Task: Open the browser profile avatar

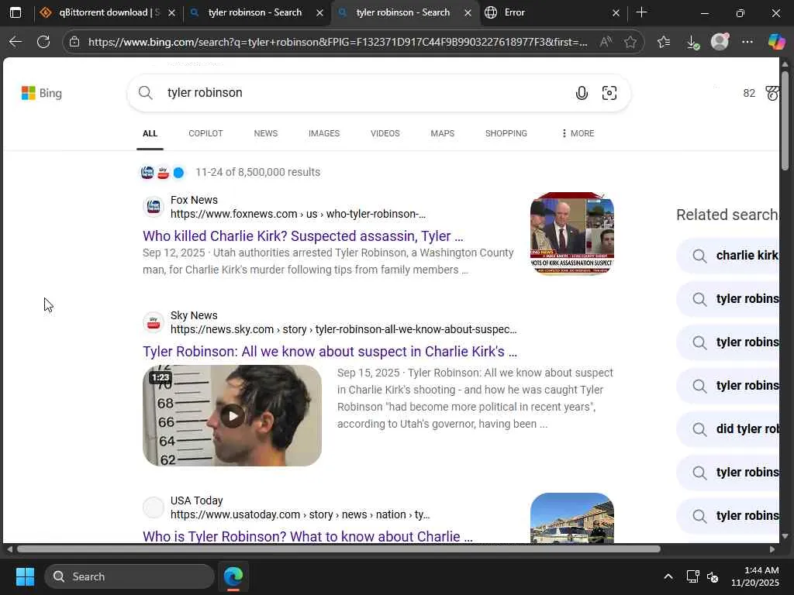Action: (x=720, y=42)
